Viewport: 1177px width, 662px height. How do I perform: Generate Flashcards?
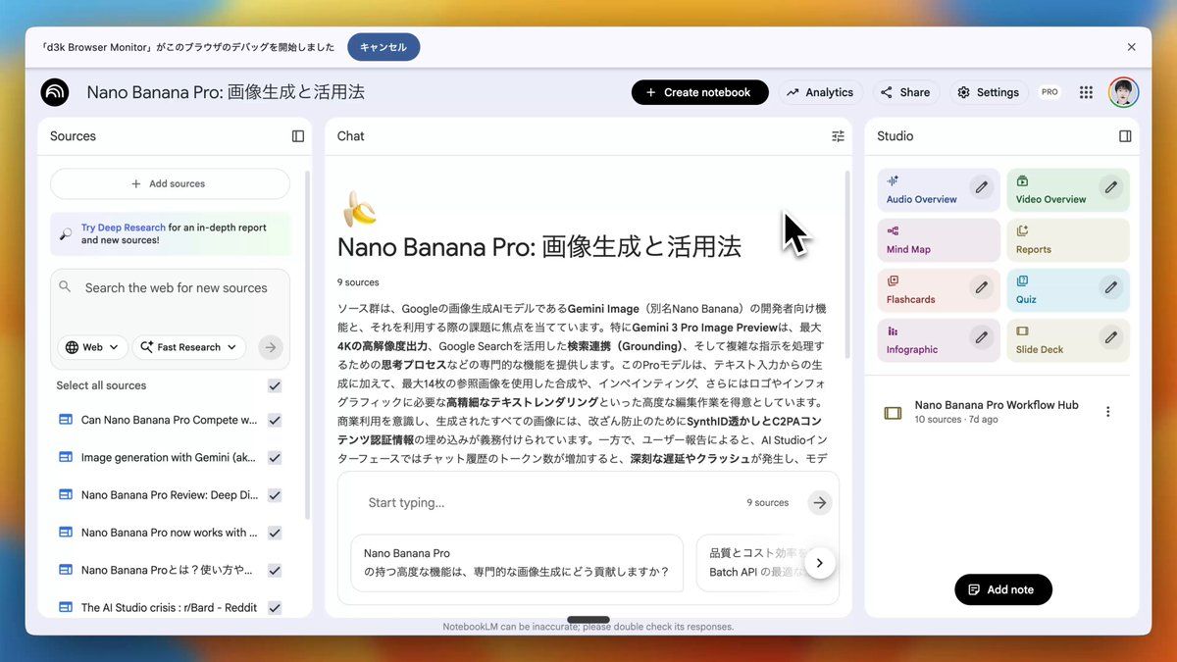938,290
